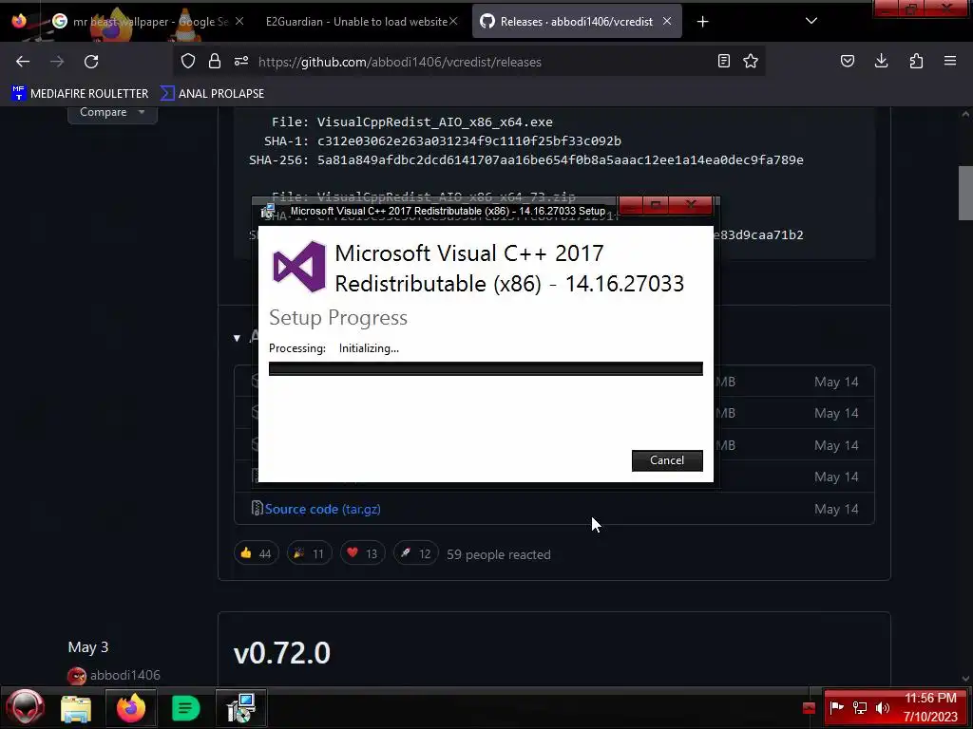Add heart reaction with 13
The image size is (973, 729).
pyautogui.click(x=362, y=553)
